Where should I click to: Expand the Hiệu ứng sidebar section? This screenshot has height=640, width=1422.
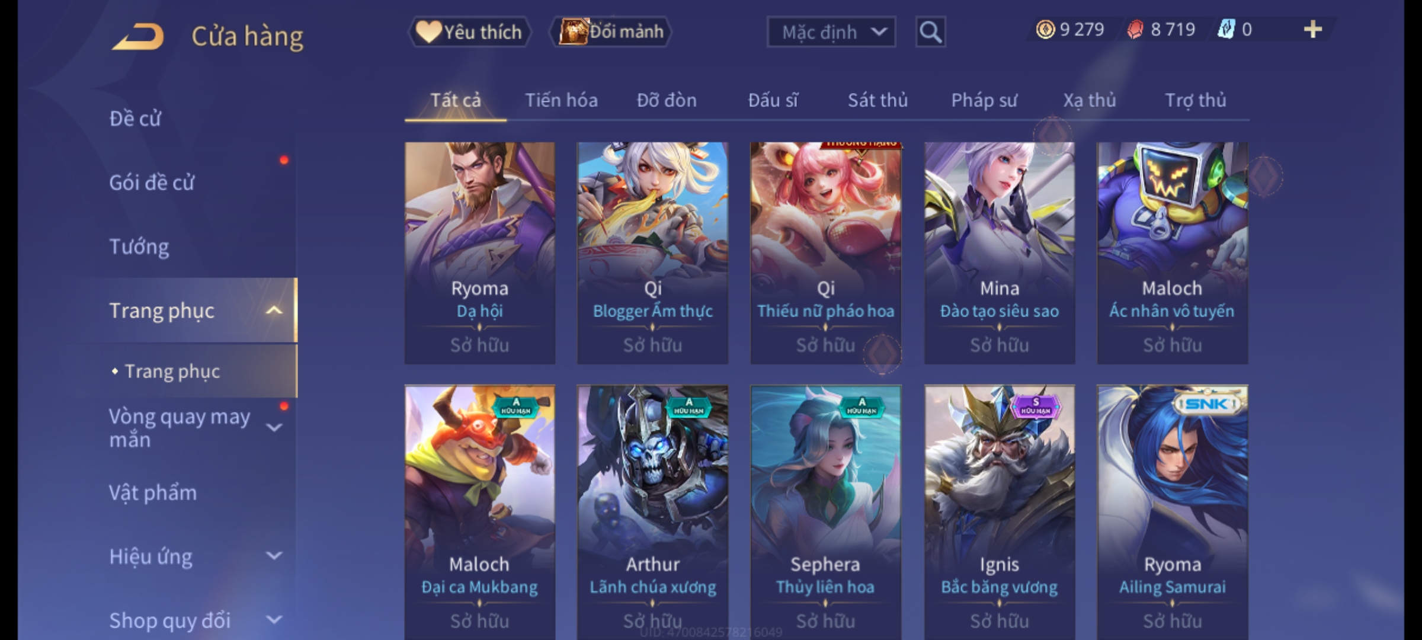[274, 556]
